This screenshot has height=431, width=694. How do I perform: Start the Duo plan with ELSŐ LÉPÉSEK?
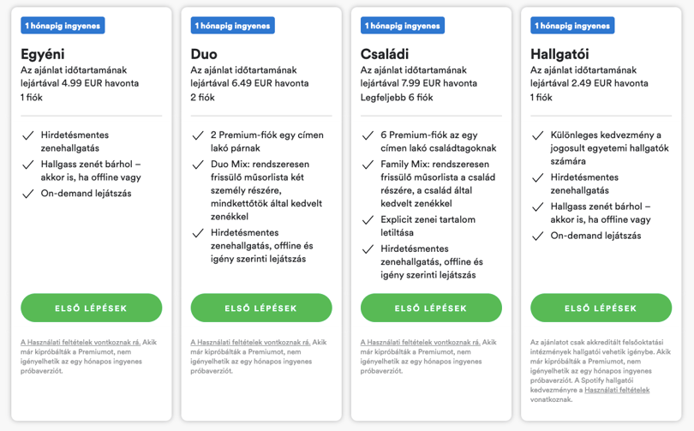(x=261, y=308)
